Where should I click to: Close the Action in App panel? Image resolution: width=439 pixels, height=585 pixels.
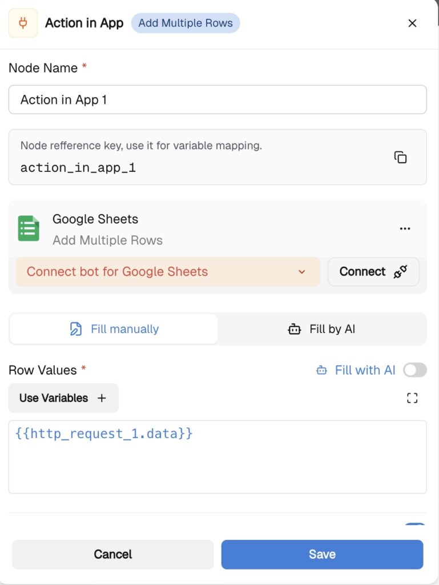412,23
